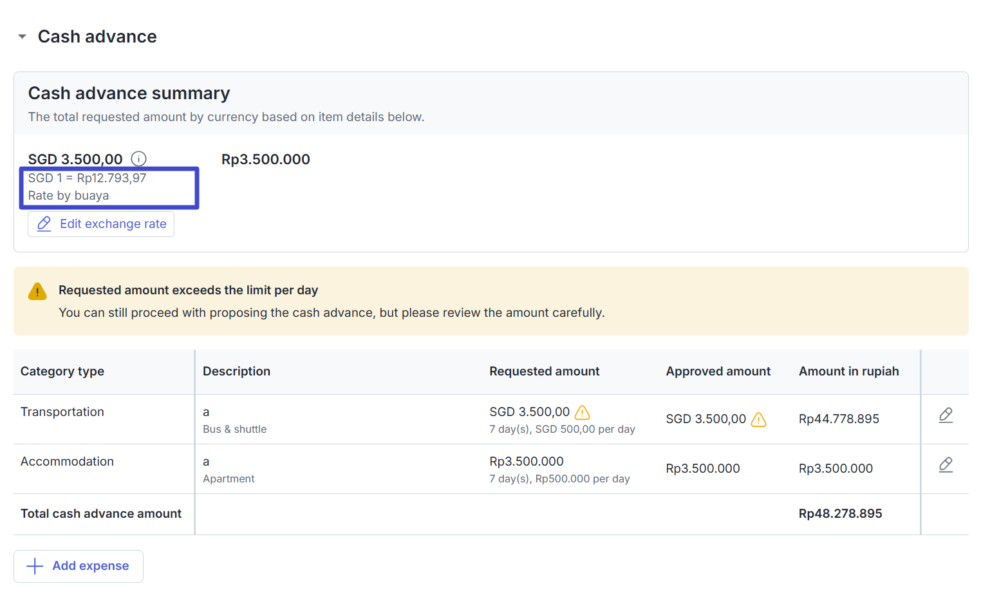Click the Amount in rupiah column header
This screenshot has height=606, width=981.
pyautogui.click(x=848, y=372)
